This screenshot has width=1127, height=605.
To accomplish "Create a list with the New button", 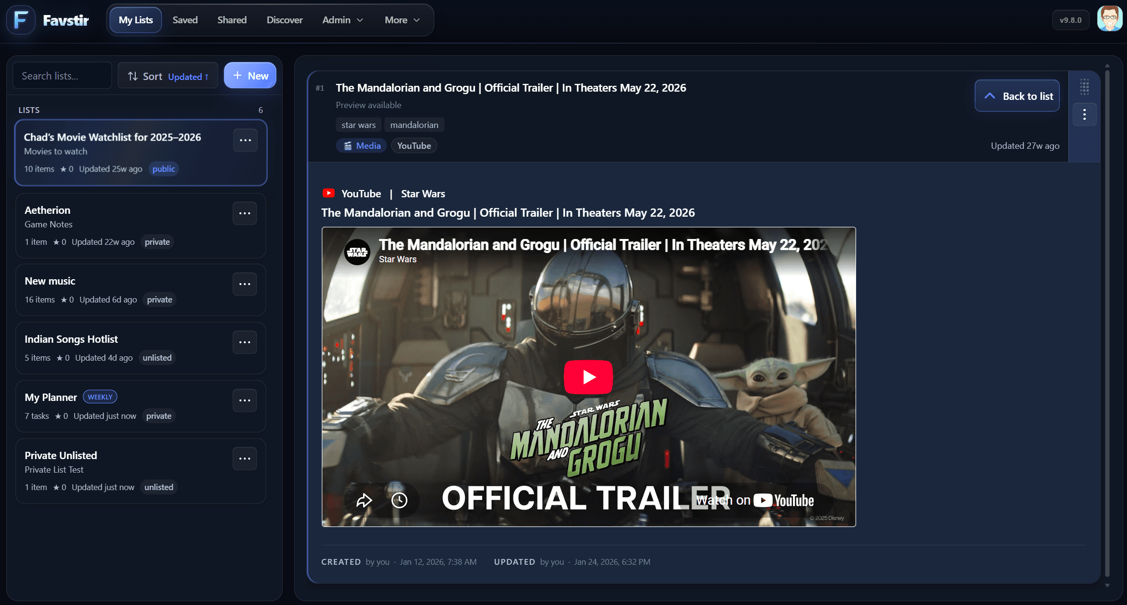I will coord(250,76).
